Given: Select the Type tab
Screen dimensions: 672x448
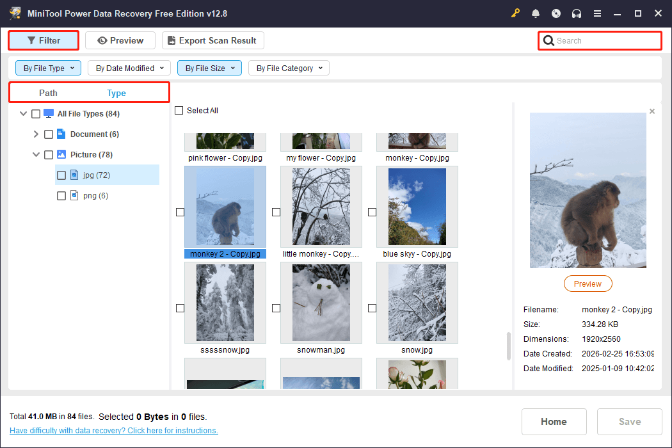Looking at the screenshot, I should [x=116, y=93].
